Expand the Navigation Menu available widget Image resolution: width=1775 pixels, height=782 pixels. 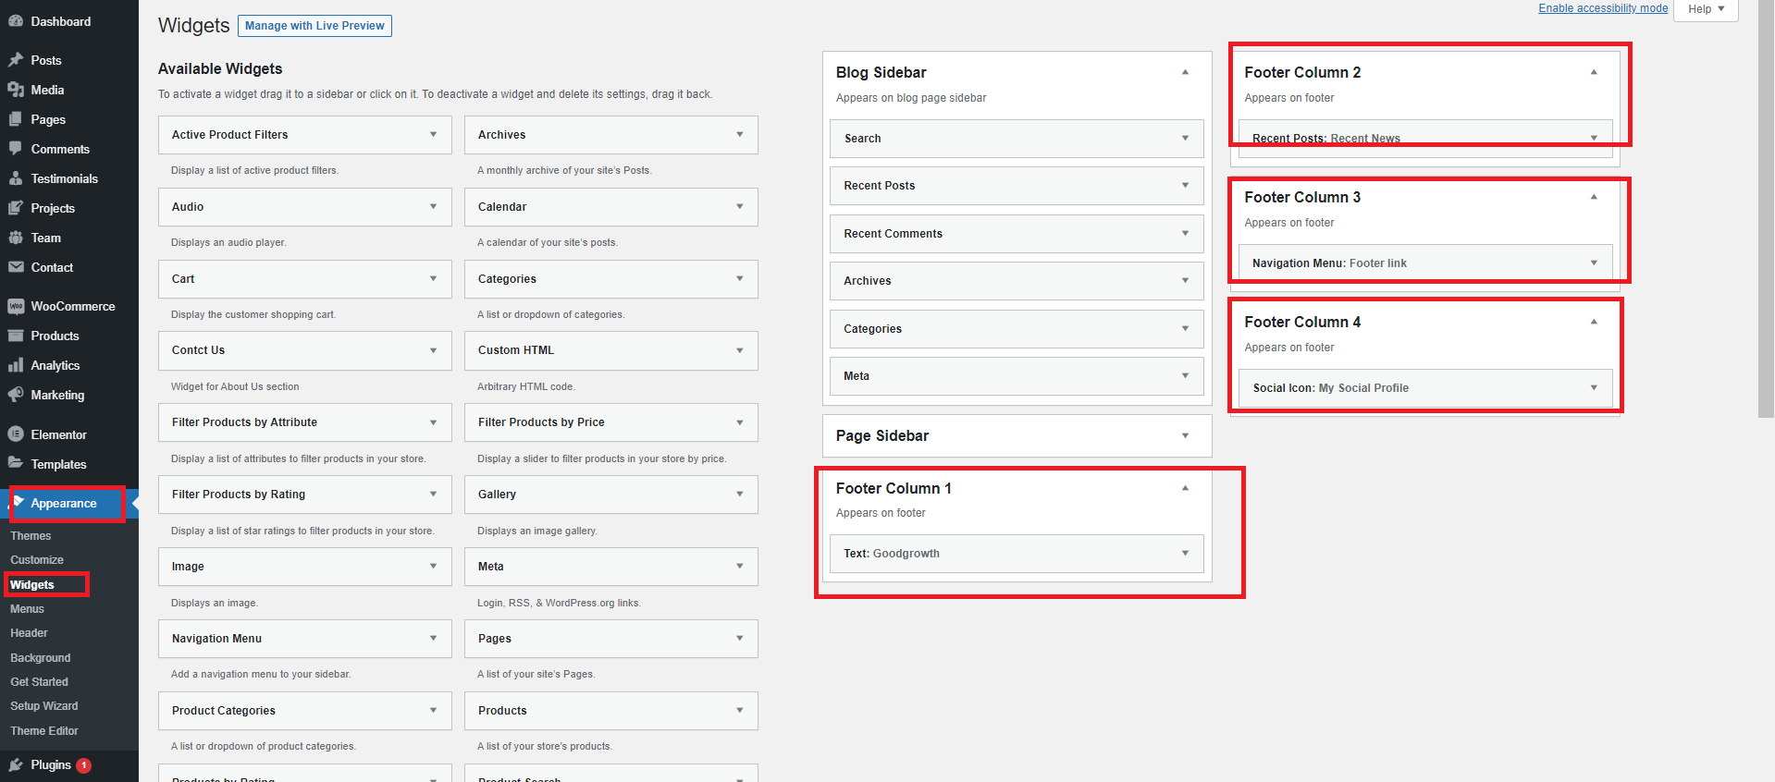pos(433,639)
